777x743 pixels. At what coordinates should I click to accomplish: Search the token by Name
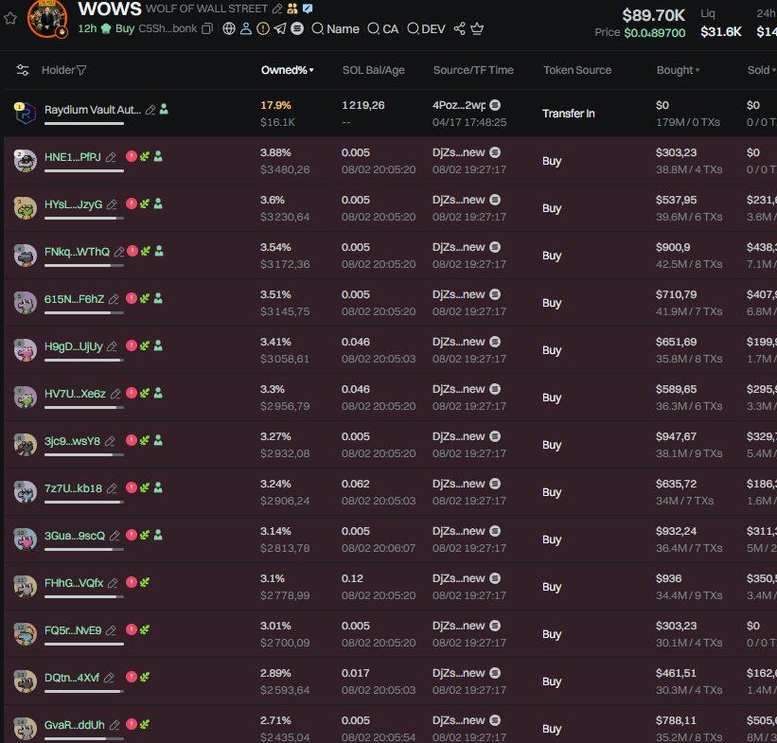pyautogui.click(x=335, y=28)
